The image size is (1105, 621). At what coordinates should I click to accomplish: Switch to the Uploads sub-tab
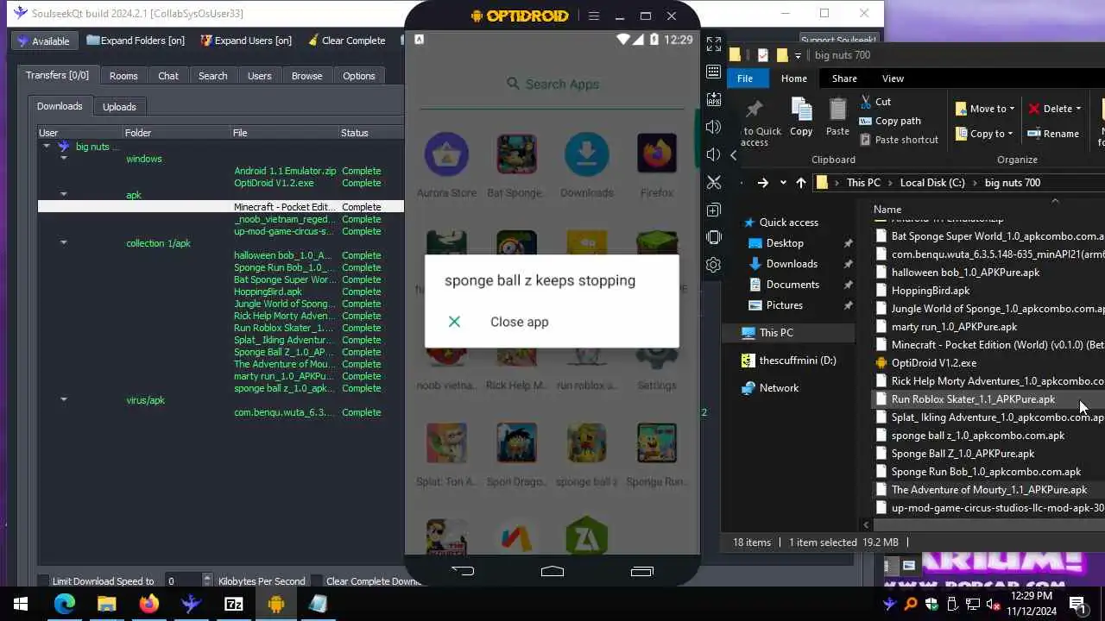point(119,107)
